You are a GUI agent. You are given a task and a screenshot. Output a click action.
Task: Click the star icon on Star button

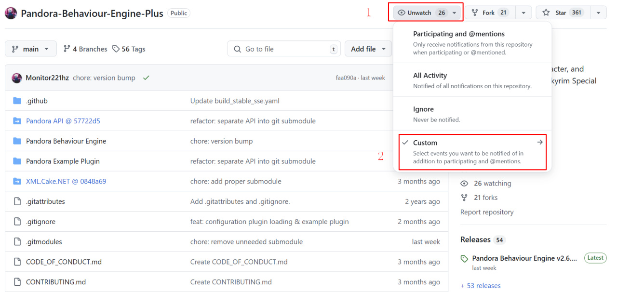[546, 13]
